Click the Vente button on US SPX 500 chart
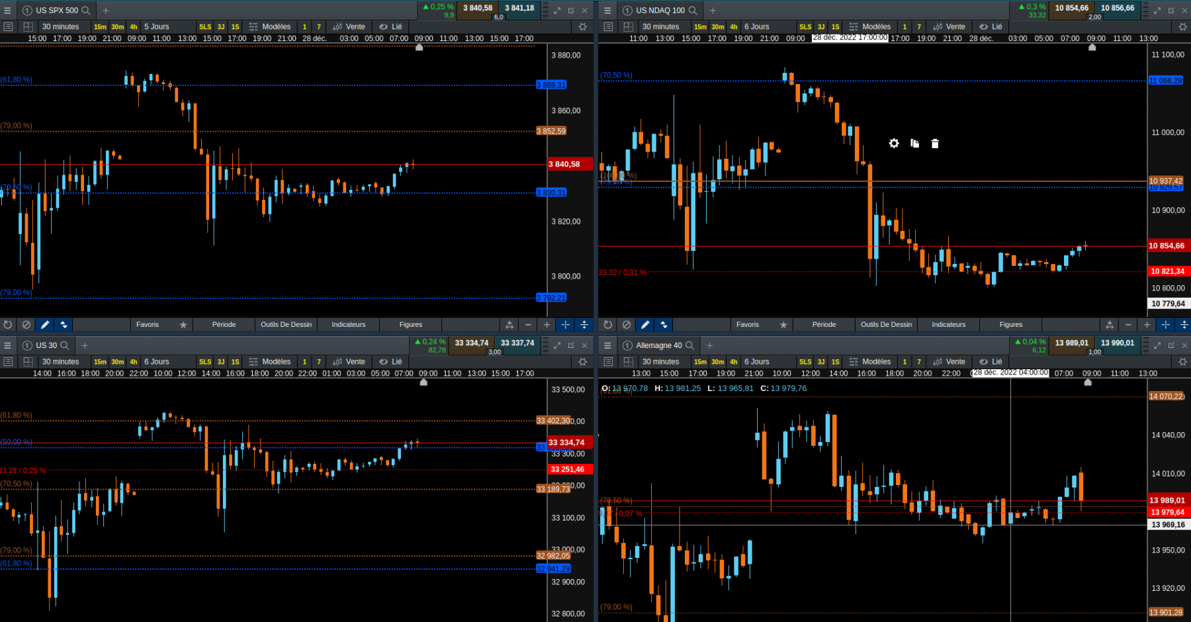The image size is (1191, 622). (349, 27)
